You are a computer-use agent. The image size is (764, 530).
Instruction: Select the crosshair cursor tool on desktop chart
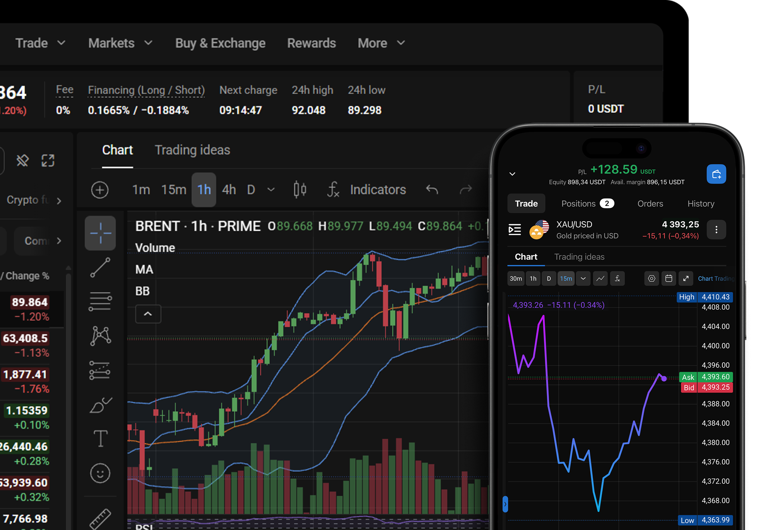100,233
